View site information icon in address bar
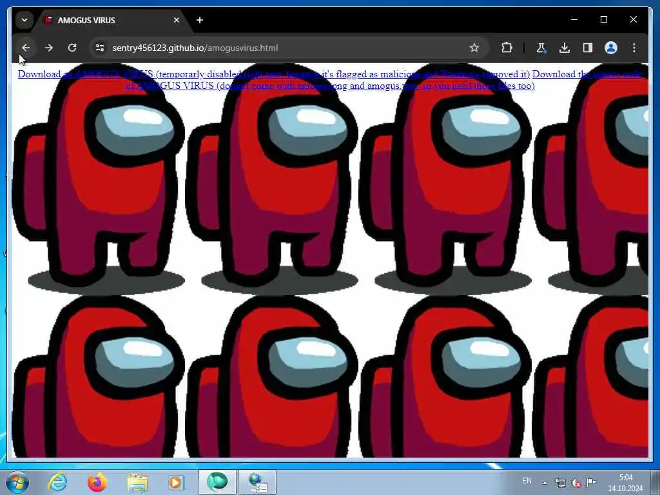660x495 pixels. coord(100,48)
